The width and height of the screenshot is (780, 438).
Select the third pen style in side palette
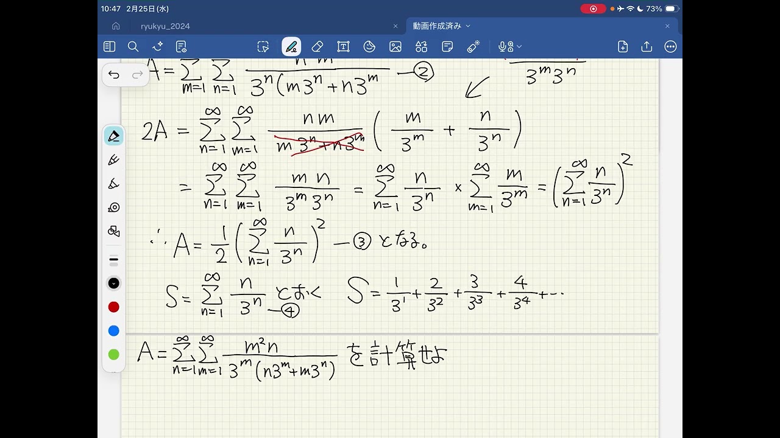pyautogui.click(x=113, y=184)
